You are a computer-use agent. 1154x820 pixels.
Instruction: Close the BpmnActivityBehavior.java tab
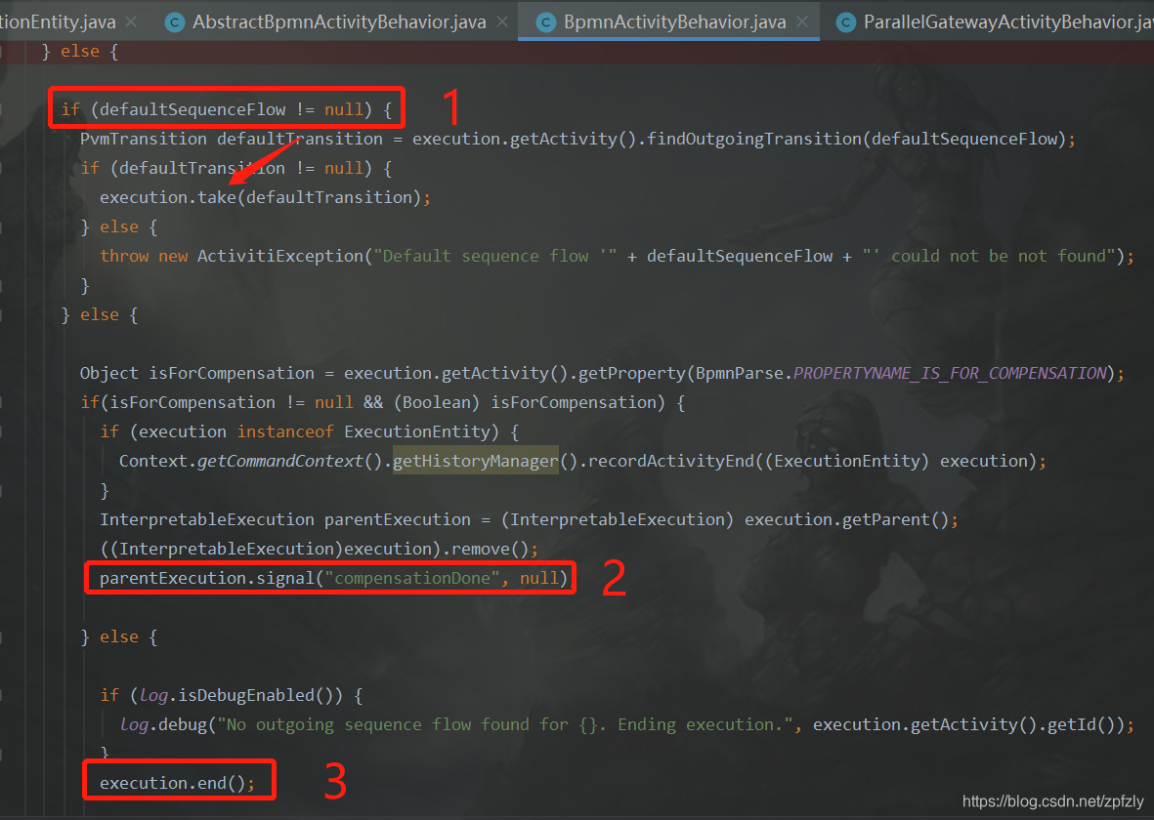[802, 22]
